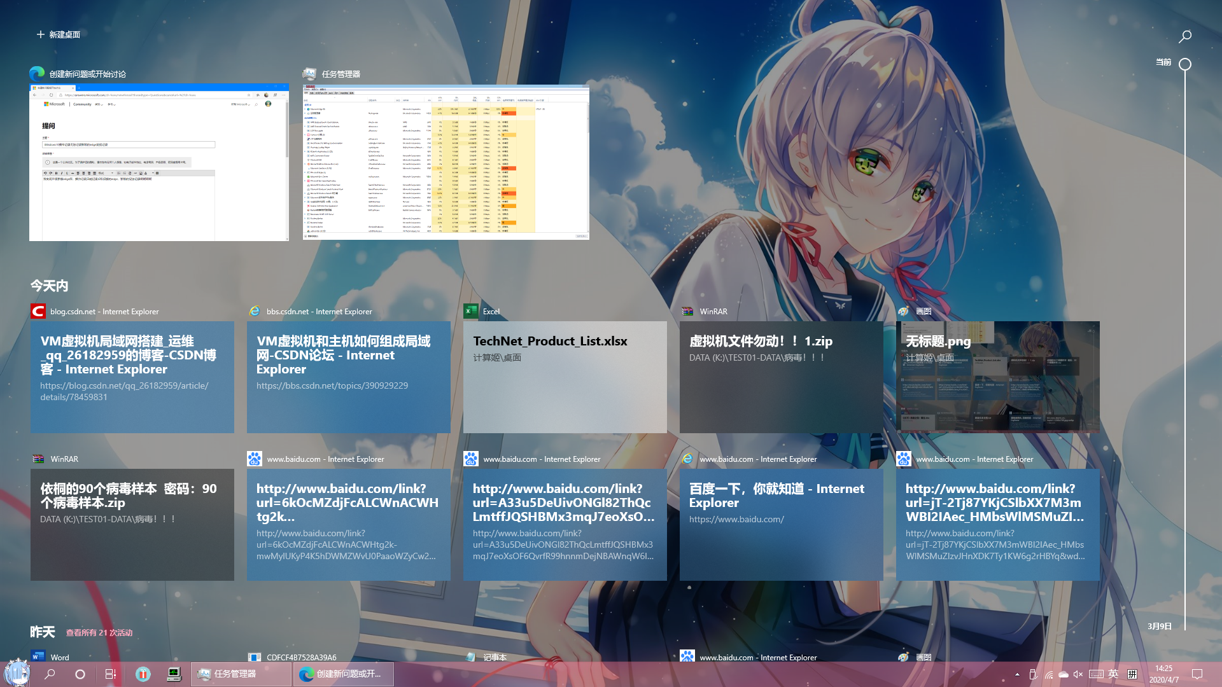The image size is (1222, 687).
Task: Click the search icon in timeline view
Action: coord(1184,37)
